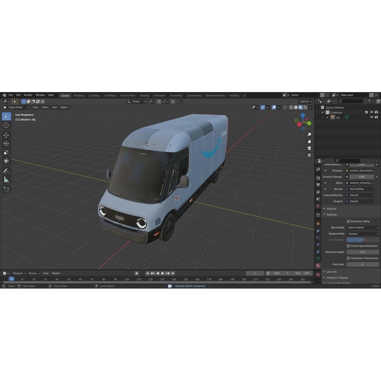This screenshot has height=381, width=381.
Task: Click the Zoom view magnifier icon
Action: pos(309,134)
